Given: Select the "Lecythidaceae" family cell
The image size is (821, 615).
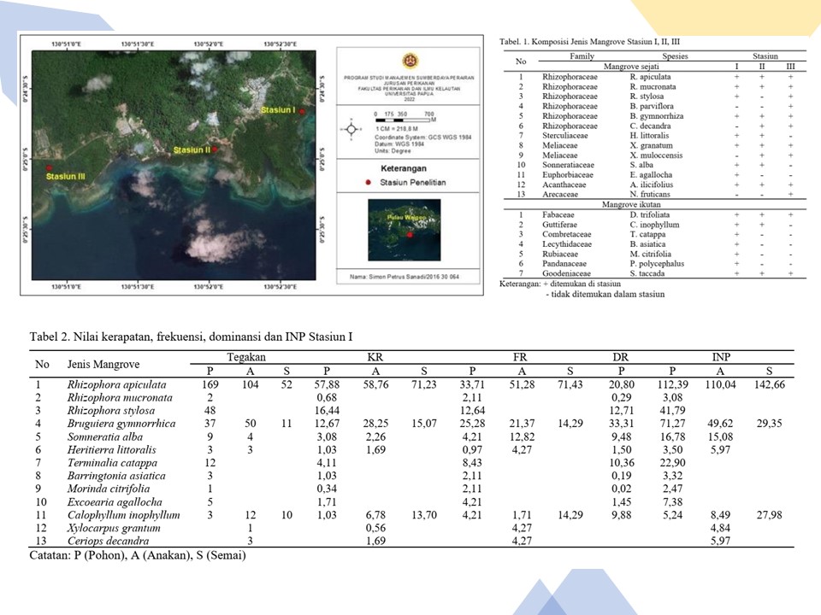Looking at the screenshot, I should (567, 244).
